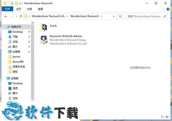Viewport: 172px width, 121px height.
Task: Switch to the 查看 ribbon tab
Action: [40, 9]
